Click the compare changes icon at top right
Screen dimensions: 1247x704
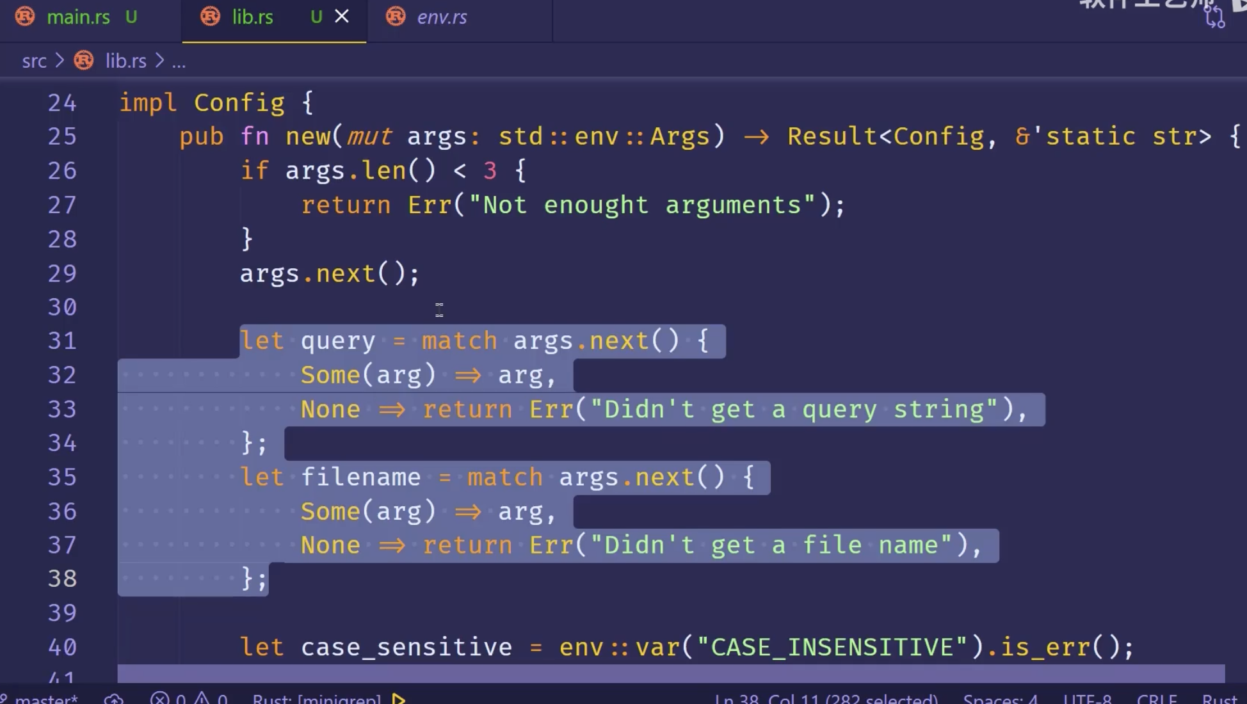tap(1214, 17)
